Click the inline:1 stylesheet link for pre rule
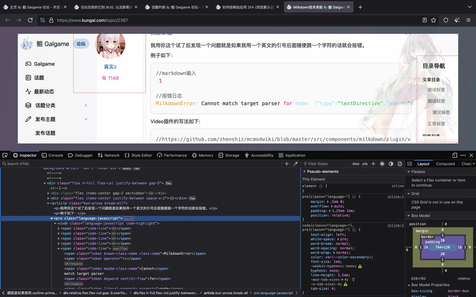 pos(395,197)
